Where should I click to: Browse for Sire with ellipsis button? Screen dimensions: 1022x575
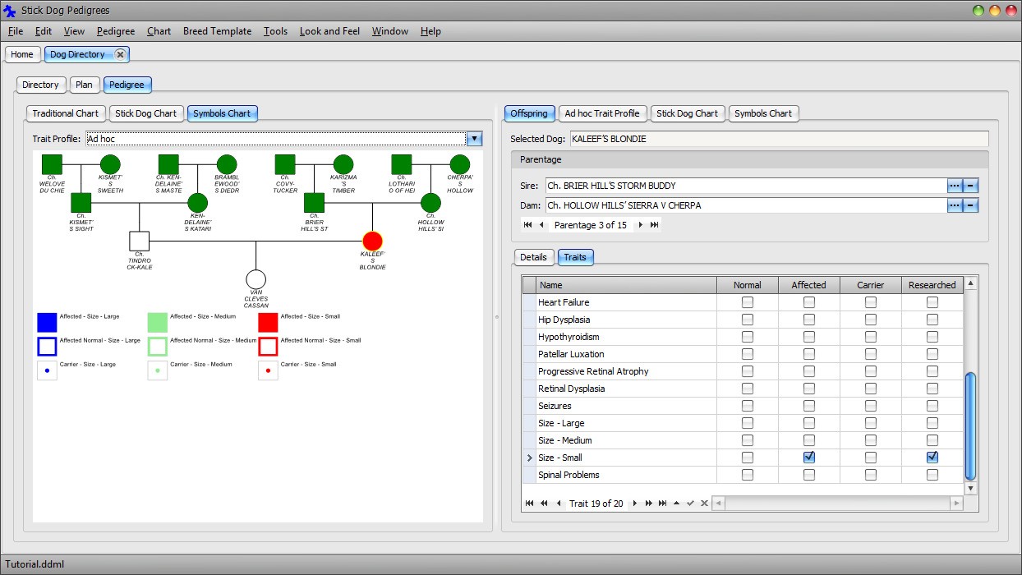(x=954, y=186)
